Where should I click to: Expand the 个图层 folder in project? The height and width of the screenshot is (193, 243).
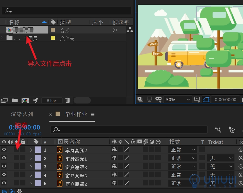pos(2,38)
